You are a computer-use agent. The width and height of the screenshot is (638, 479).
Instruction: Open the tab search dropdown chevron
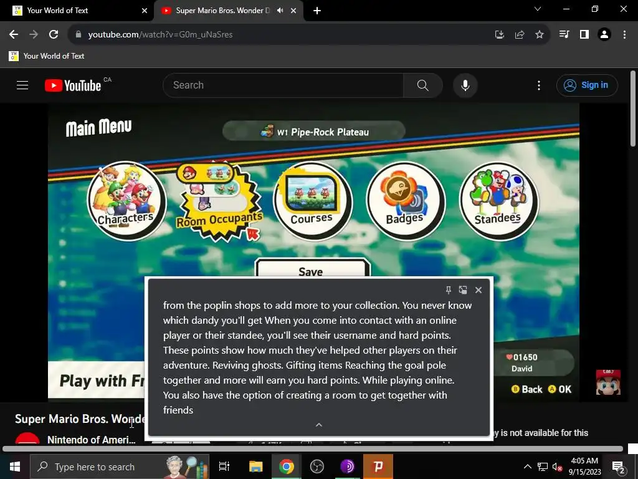click(x=538, y=9)
